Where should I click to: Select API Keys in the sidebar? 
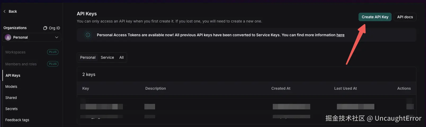point(13,75)
